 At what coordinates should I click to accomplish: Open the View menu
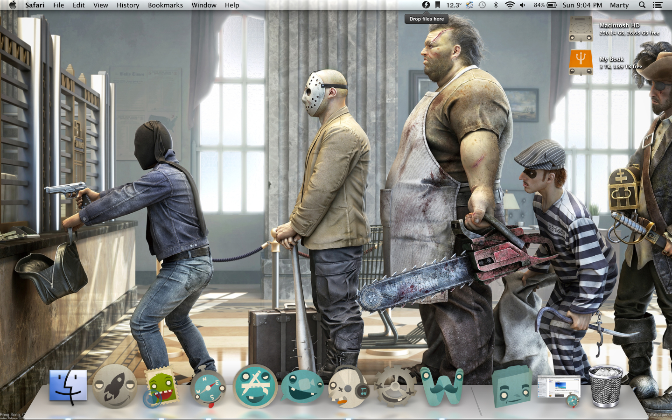click(x=101, y=5)
